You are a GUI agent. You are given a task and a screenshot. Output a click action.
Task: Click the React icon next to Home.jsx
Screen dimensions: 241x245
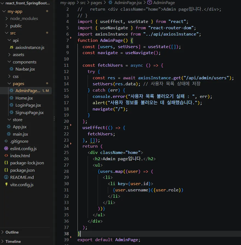coord(11,98)
